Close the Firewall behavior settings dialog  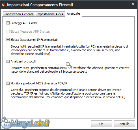(133, 4)
